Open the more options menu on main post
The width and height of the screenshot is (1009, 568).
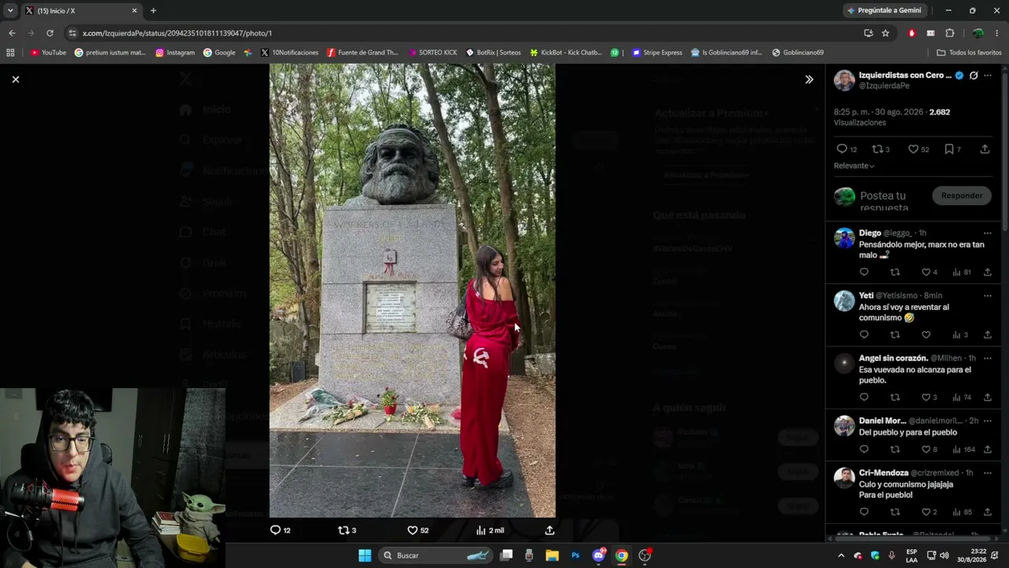point(988,76)
